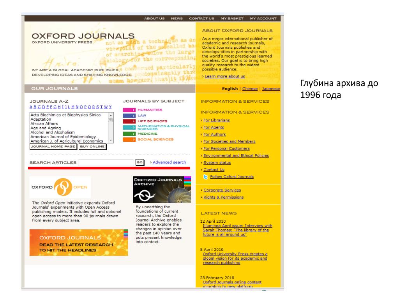
Task: Open the Illuminea April issue news link
Action: click(x=237, y=230)
